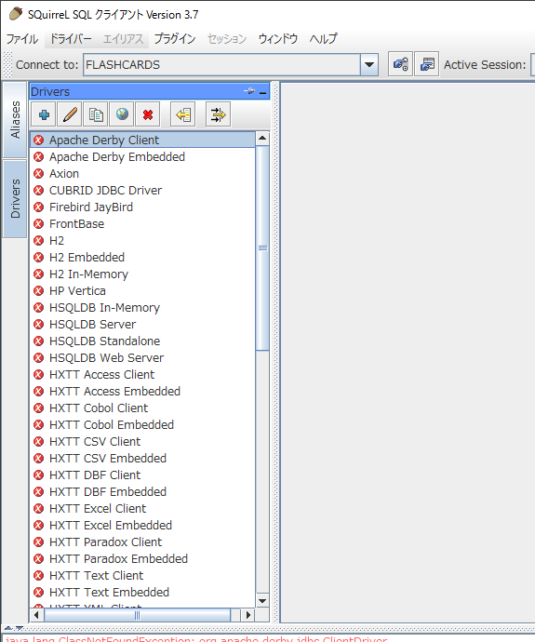Click the error icon beside HP Vertica
This screenshot has width=535, height=642.
click(39, 290)
